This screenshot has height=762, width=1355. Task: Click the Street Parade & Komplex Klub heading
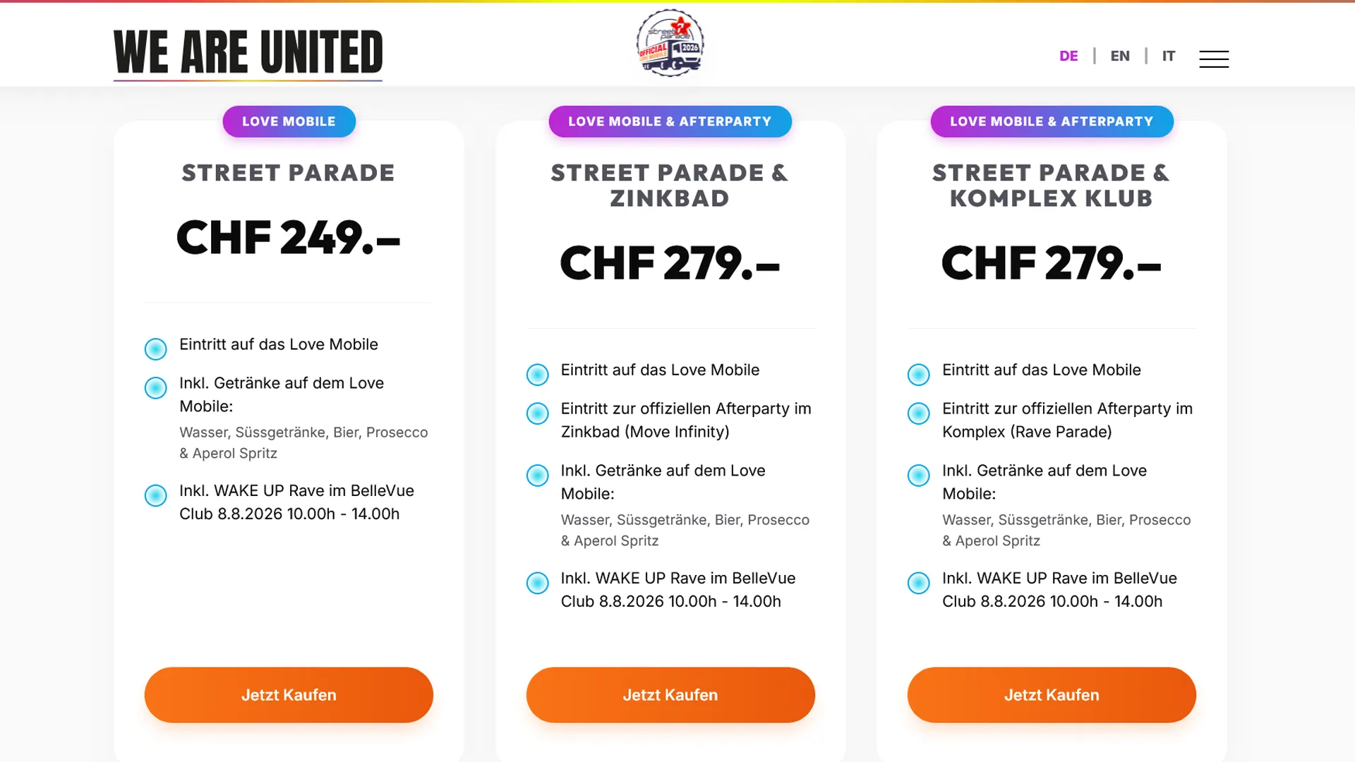click(1052, 186)
